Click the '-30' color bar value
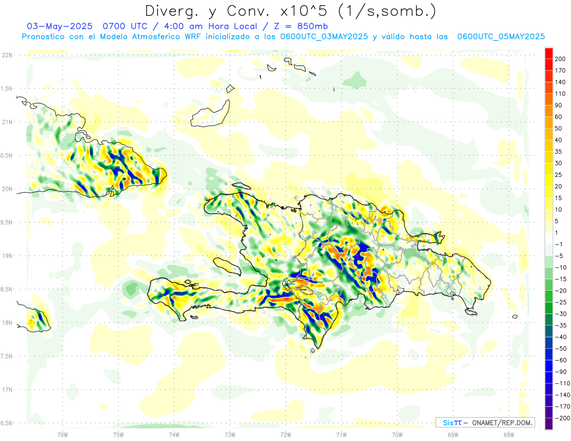The image size is (571, 441). (562, 314)
